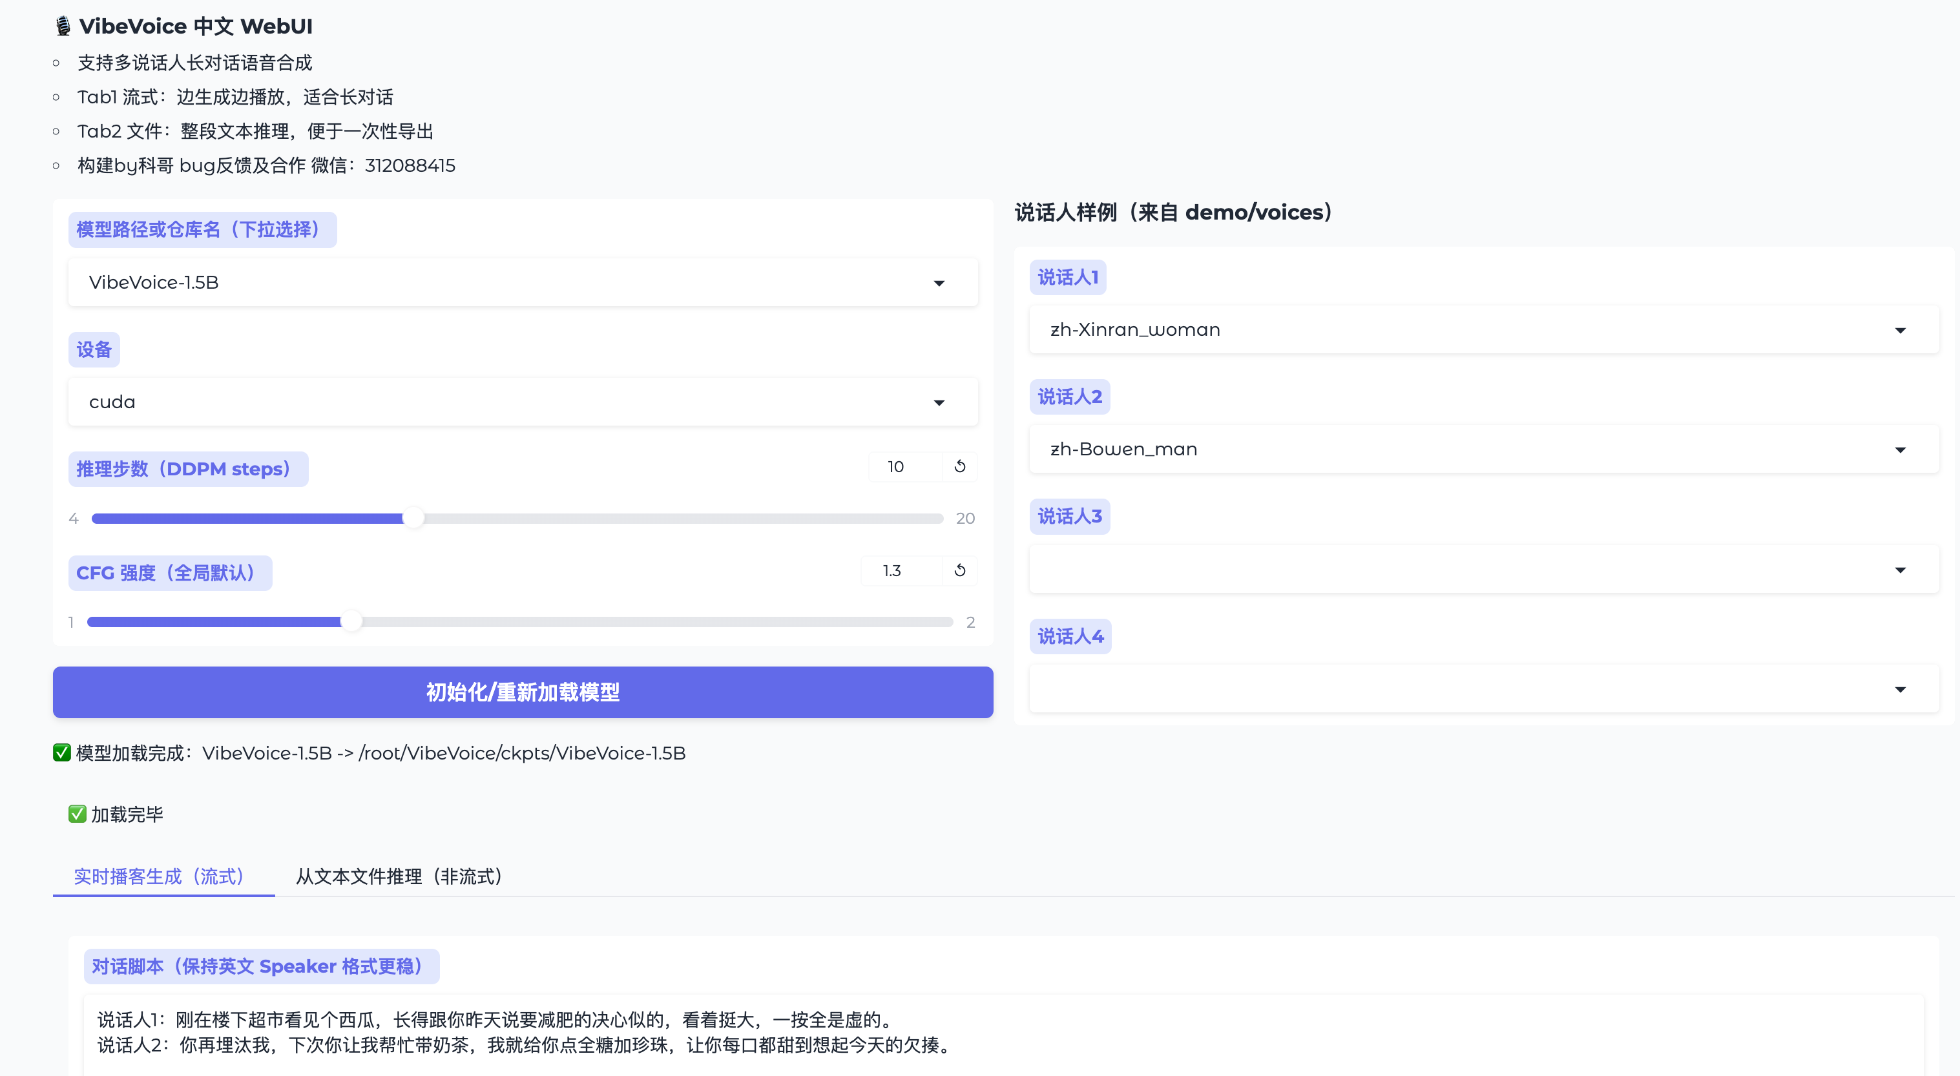Click the 推理步数（DDPM steps）label
Viewport: 1960px width, 1076px height.
click(x=188, y=469)
